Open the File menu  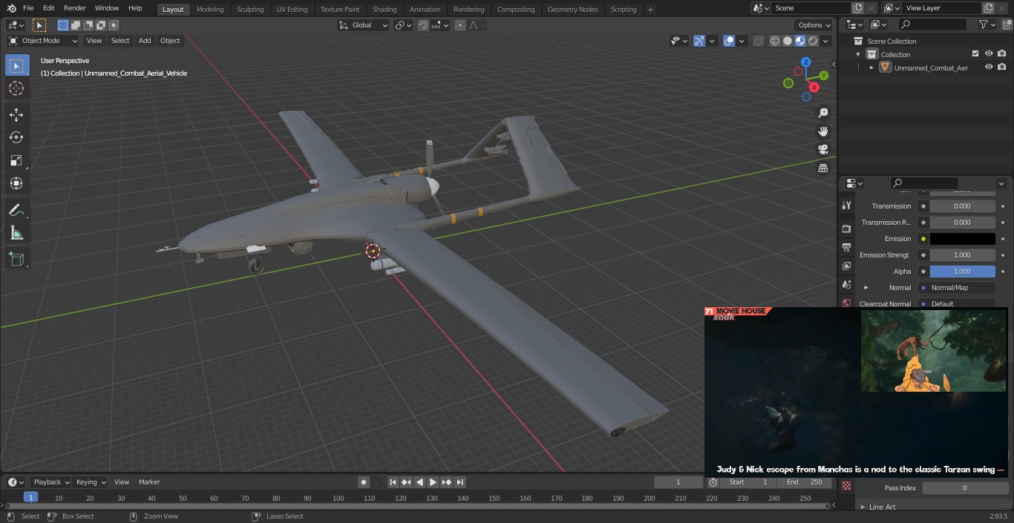28,8
